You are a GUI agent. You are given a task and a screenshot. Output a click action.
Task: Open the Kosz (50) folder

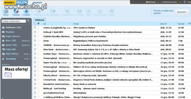[11, 40]
